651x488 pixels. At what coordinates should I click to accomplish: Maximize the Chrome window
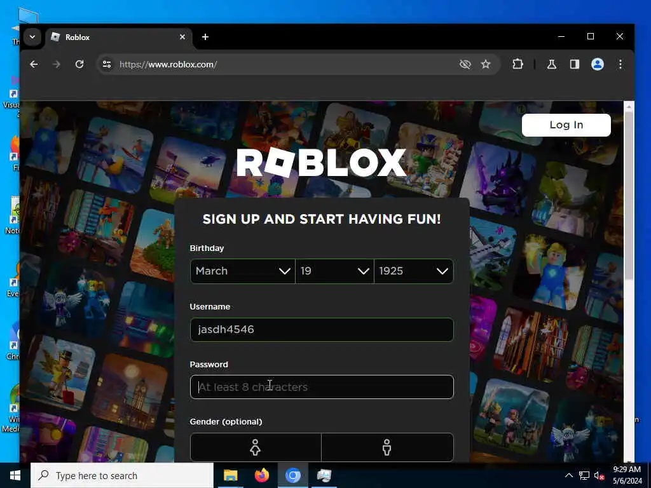[591, 36]
